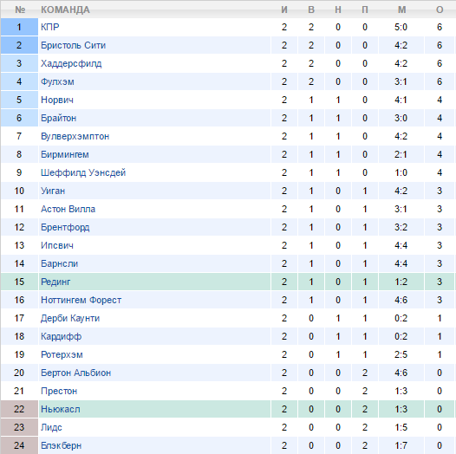This screenshot has height=454, width=456.
Task: Select the Хаддерсфилд team link
Action: [x=71, y=63]
